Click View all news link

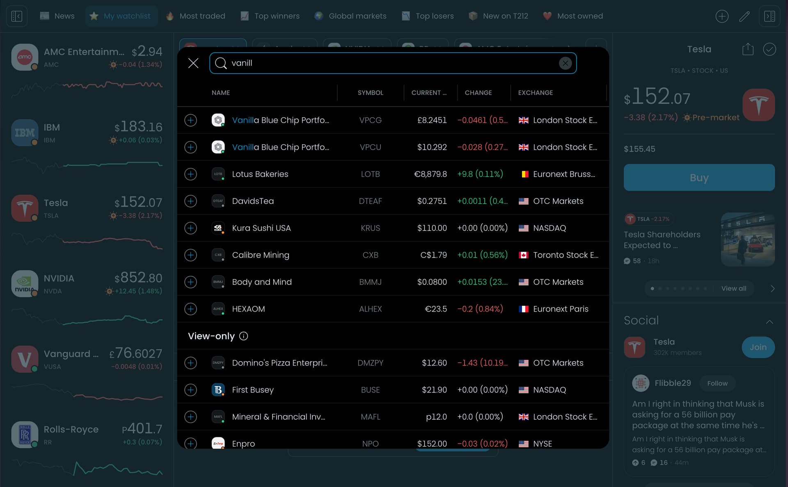tap(734, 289)
